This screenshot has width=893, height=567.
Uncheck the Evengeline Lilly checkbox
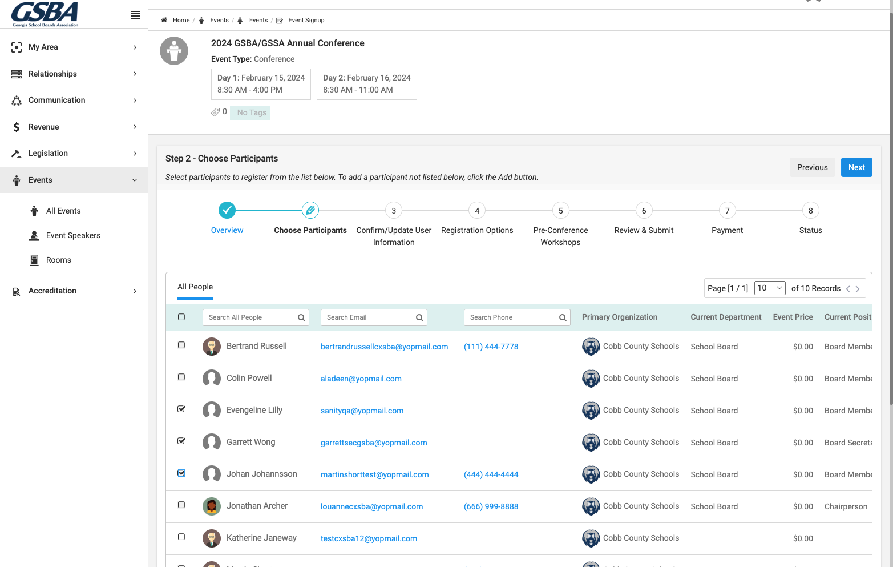181,409
